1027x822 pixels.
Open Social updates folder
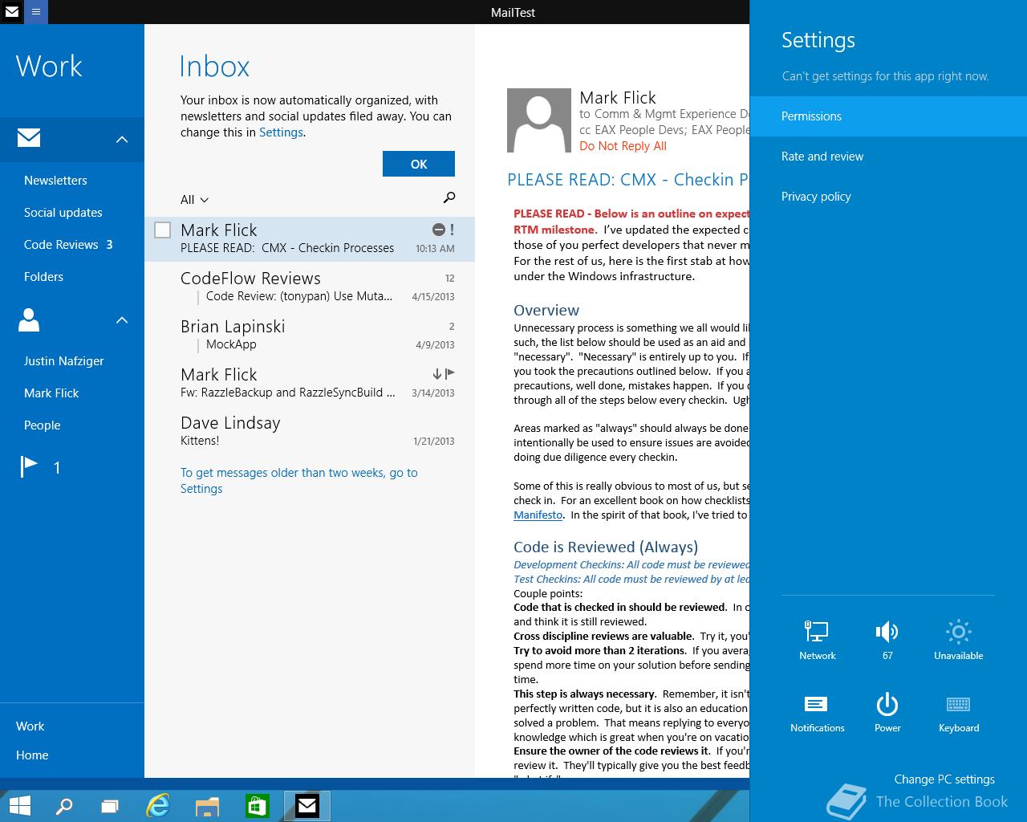coord(63,212)
